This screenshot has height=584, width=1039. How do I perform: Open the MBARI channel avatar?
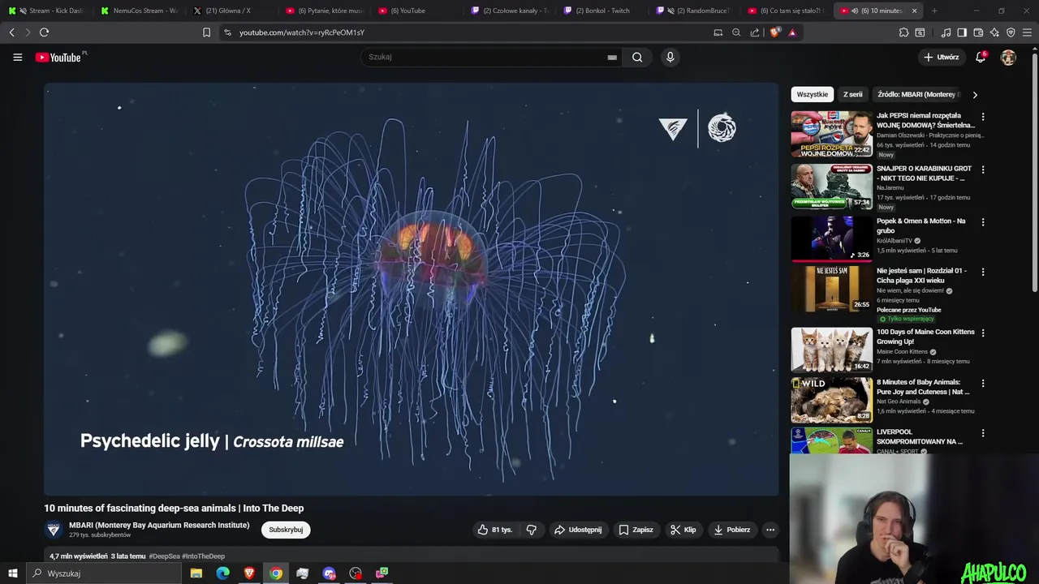pos(54,530)
